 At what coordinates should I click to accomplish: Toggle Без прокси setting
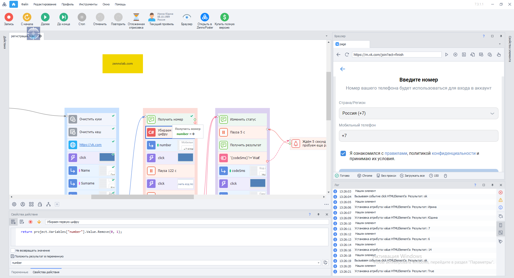[386, 176]
